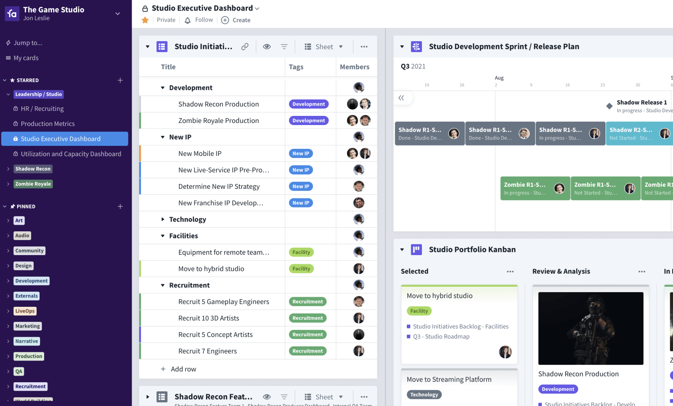This screenshot has width=673, height=406.
Task: Follow this dashboard
Action: coord(199,20)
